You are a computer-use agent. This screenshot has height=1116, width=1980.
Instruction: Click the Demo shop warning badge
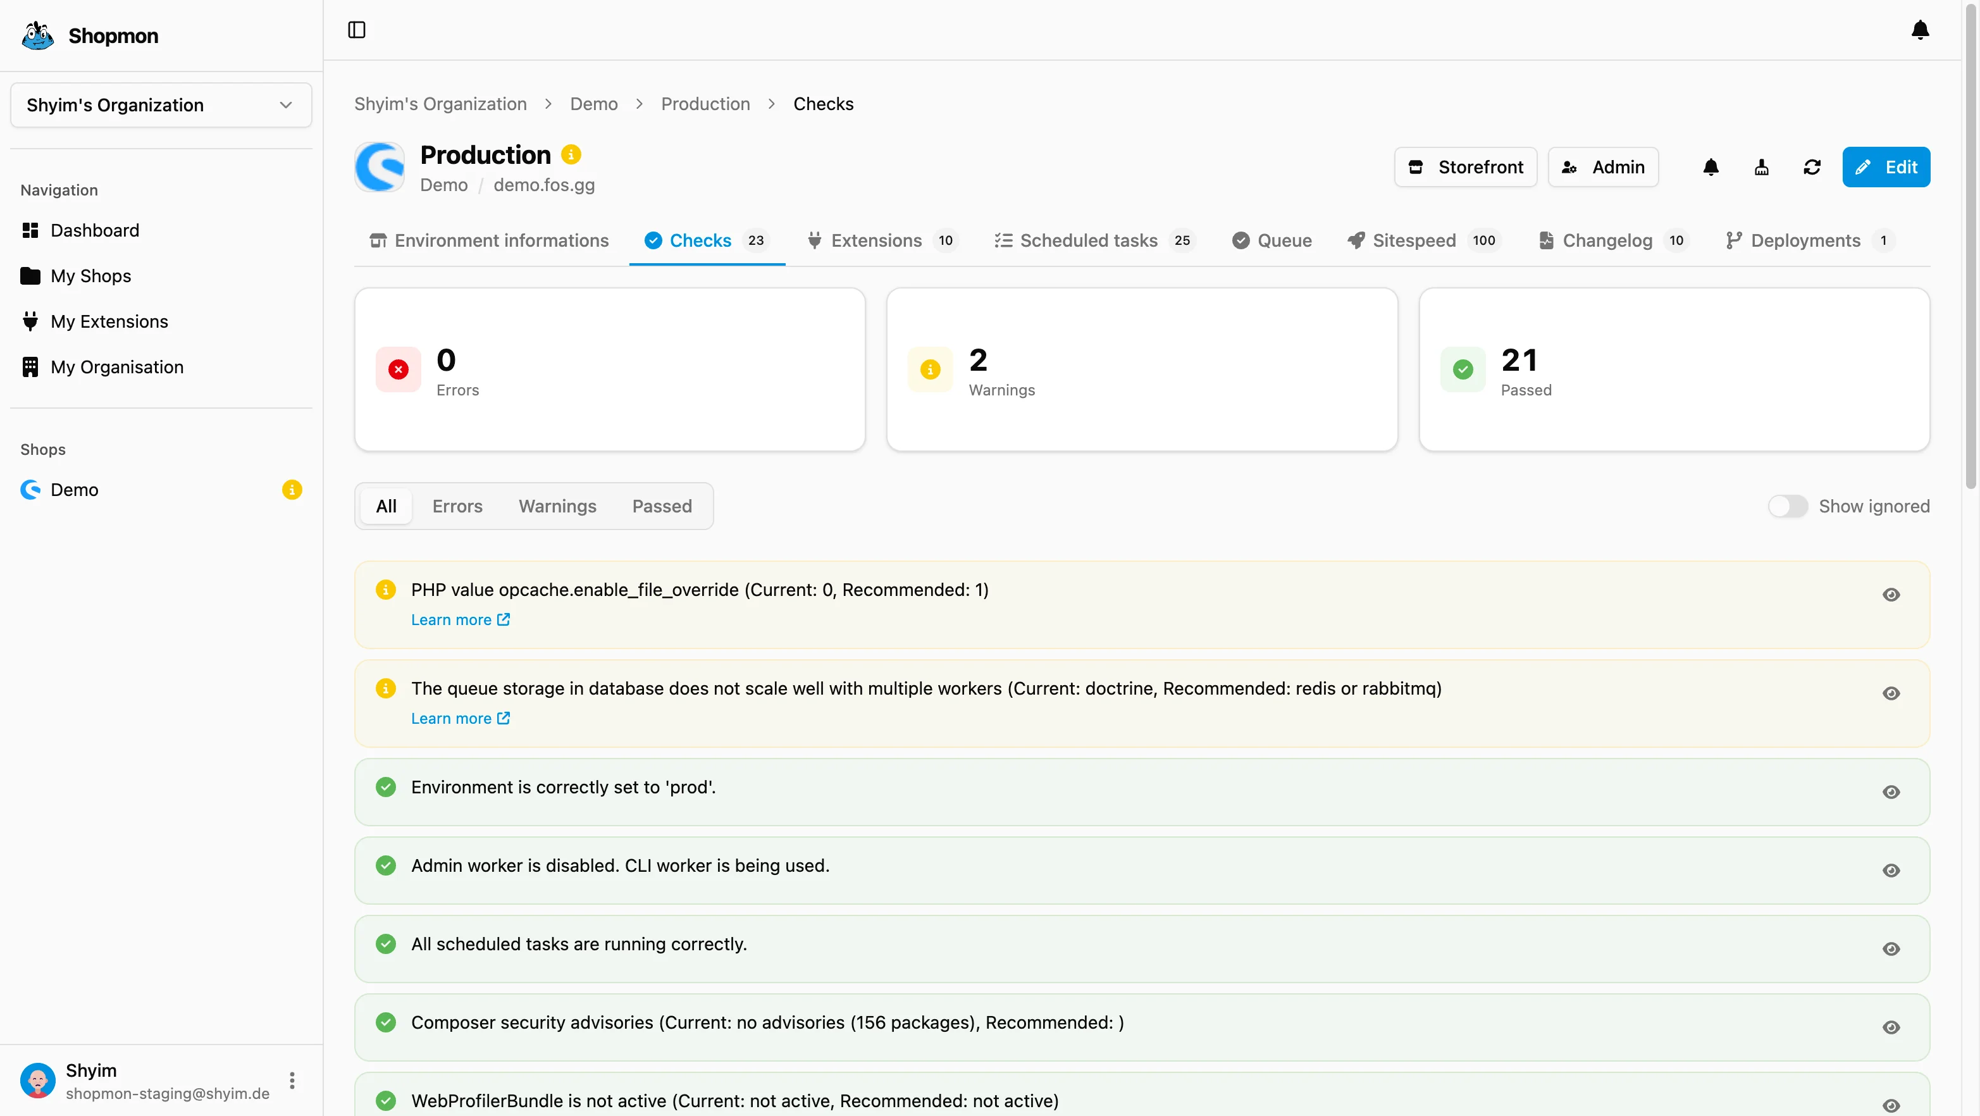(x=292, y=490)
